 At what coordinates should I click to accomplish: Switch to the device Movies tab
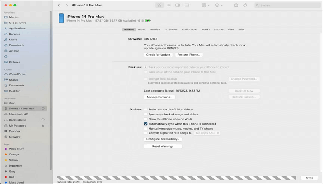155,29
